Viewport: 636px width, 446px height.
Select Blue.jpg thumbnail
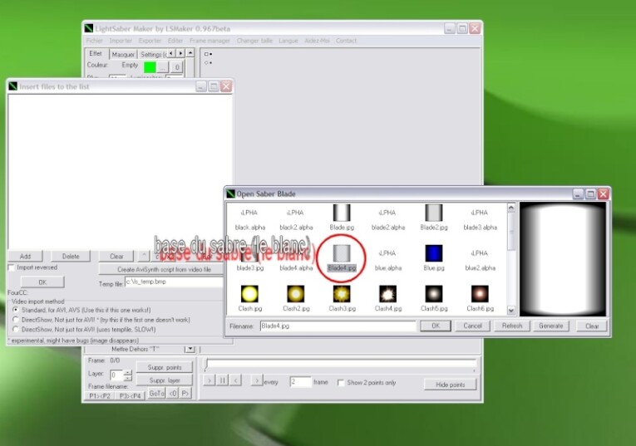pos(434,253)
